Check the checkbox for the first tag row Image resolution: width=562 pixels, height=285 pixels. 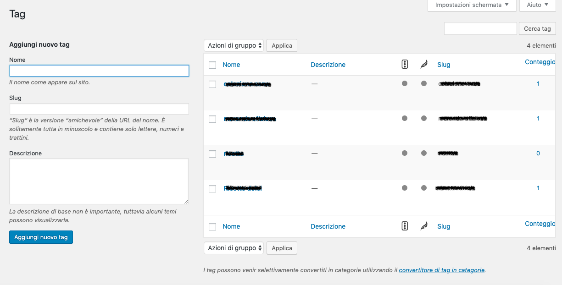(212, 84)
